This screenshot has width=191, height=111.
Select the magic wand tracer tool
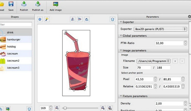(47, 19)
